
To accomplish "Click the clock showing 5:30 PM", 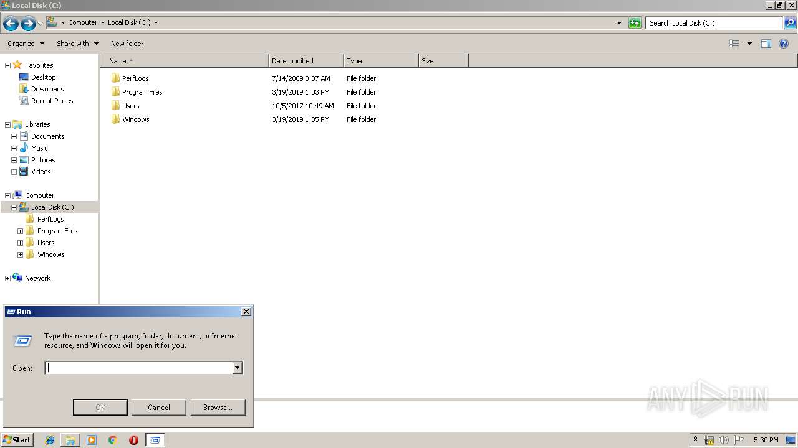I will pos(766,440).
